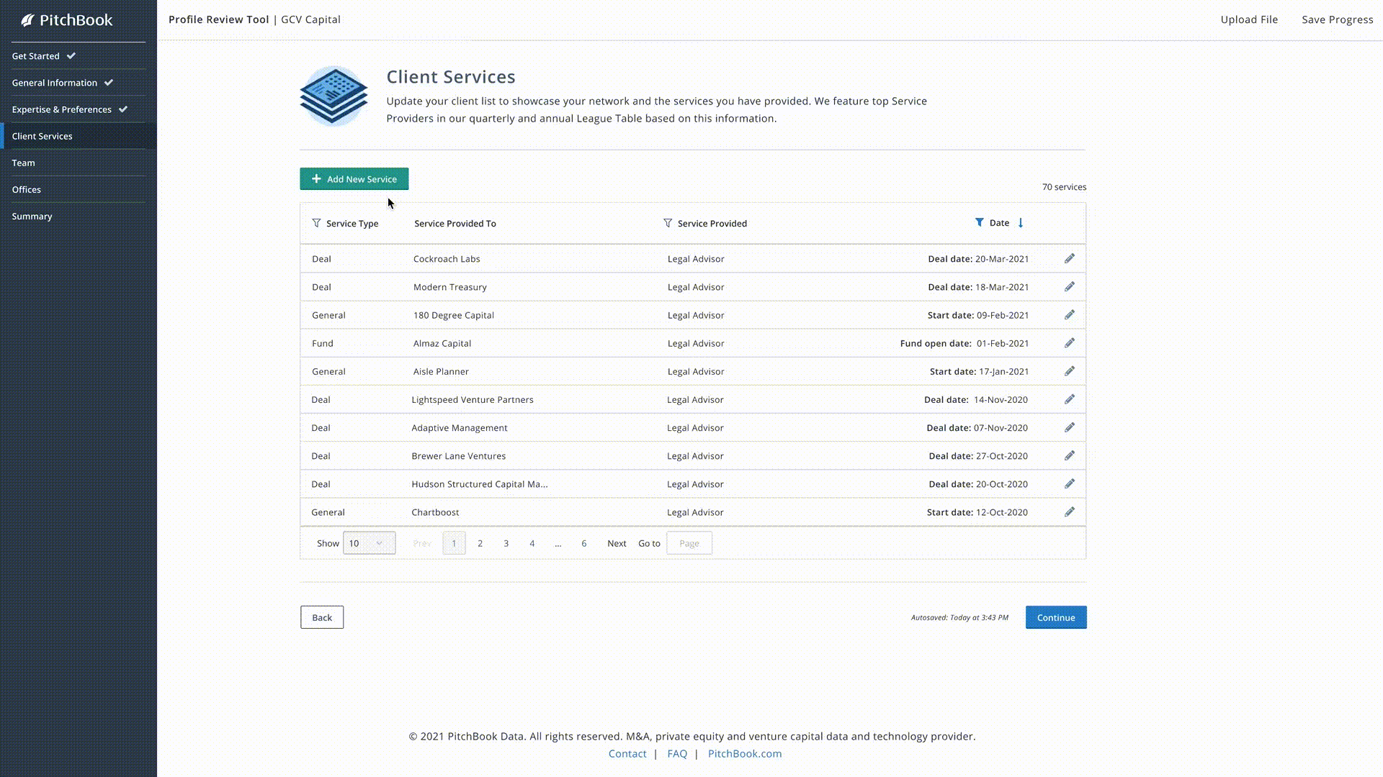The height and width of the screenshot is (777, 1383).
Task: Click the Back button
Action: click(322, 617)
